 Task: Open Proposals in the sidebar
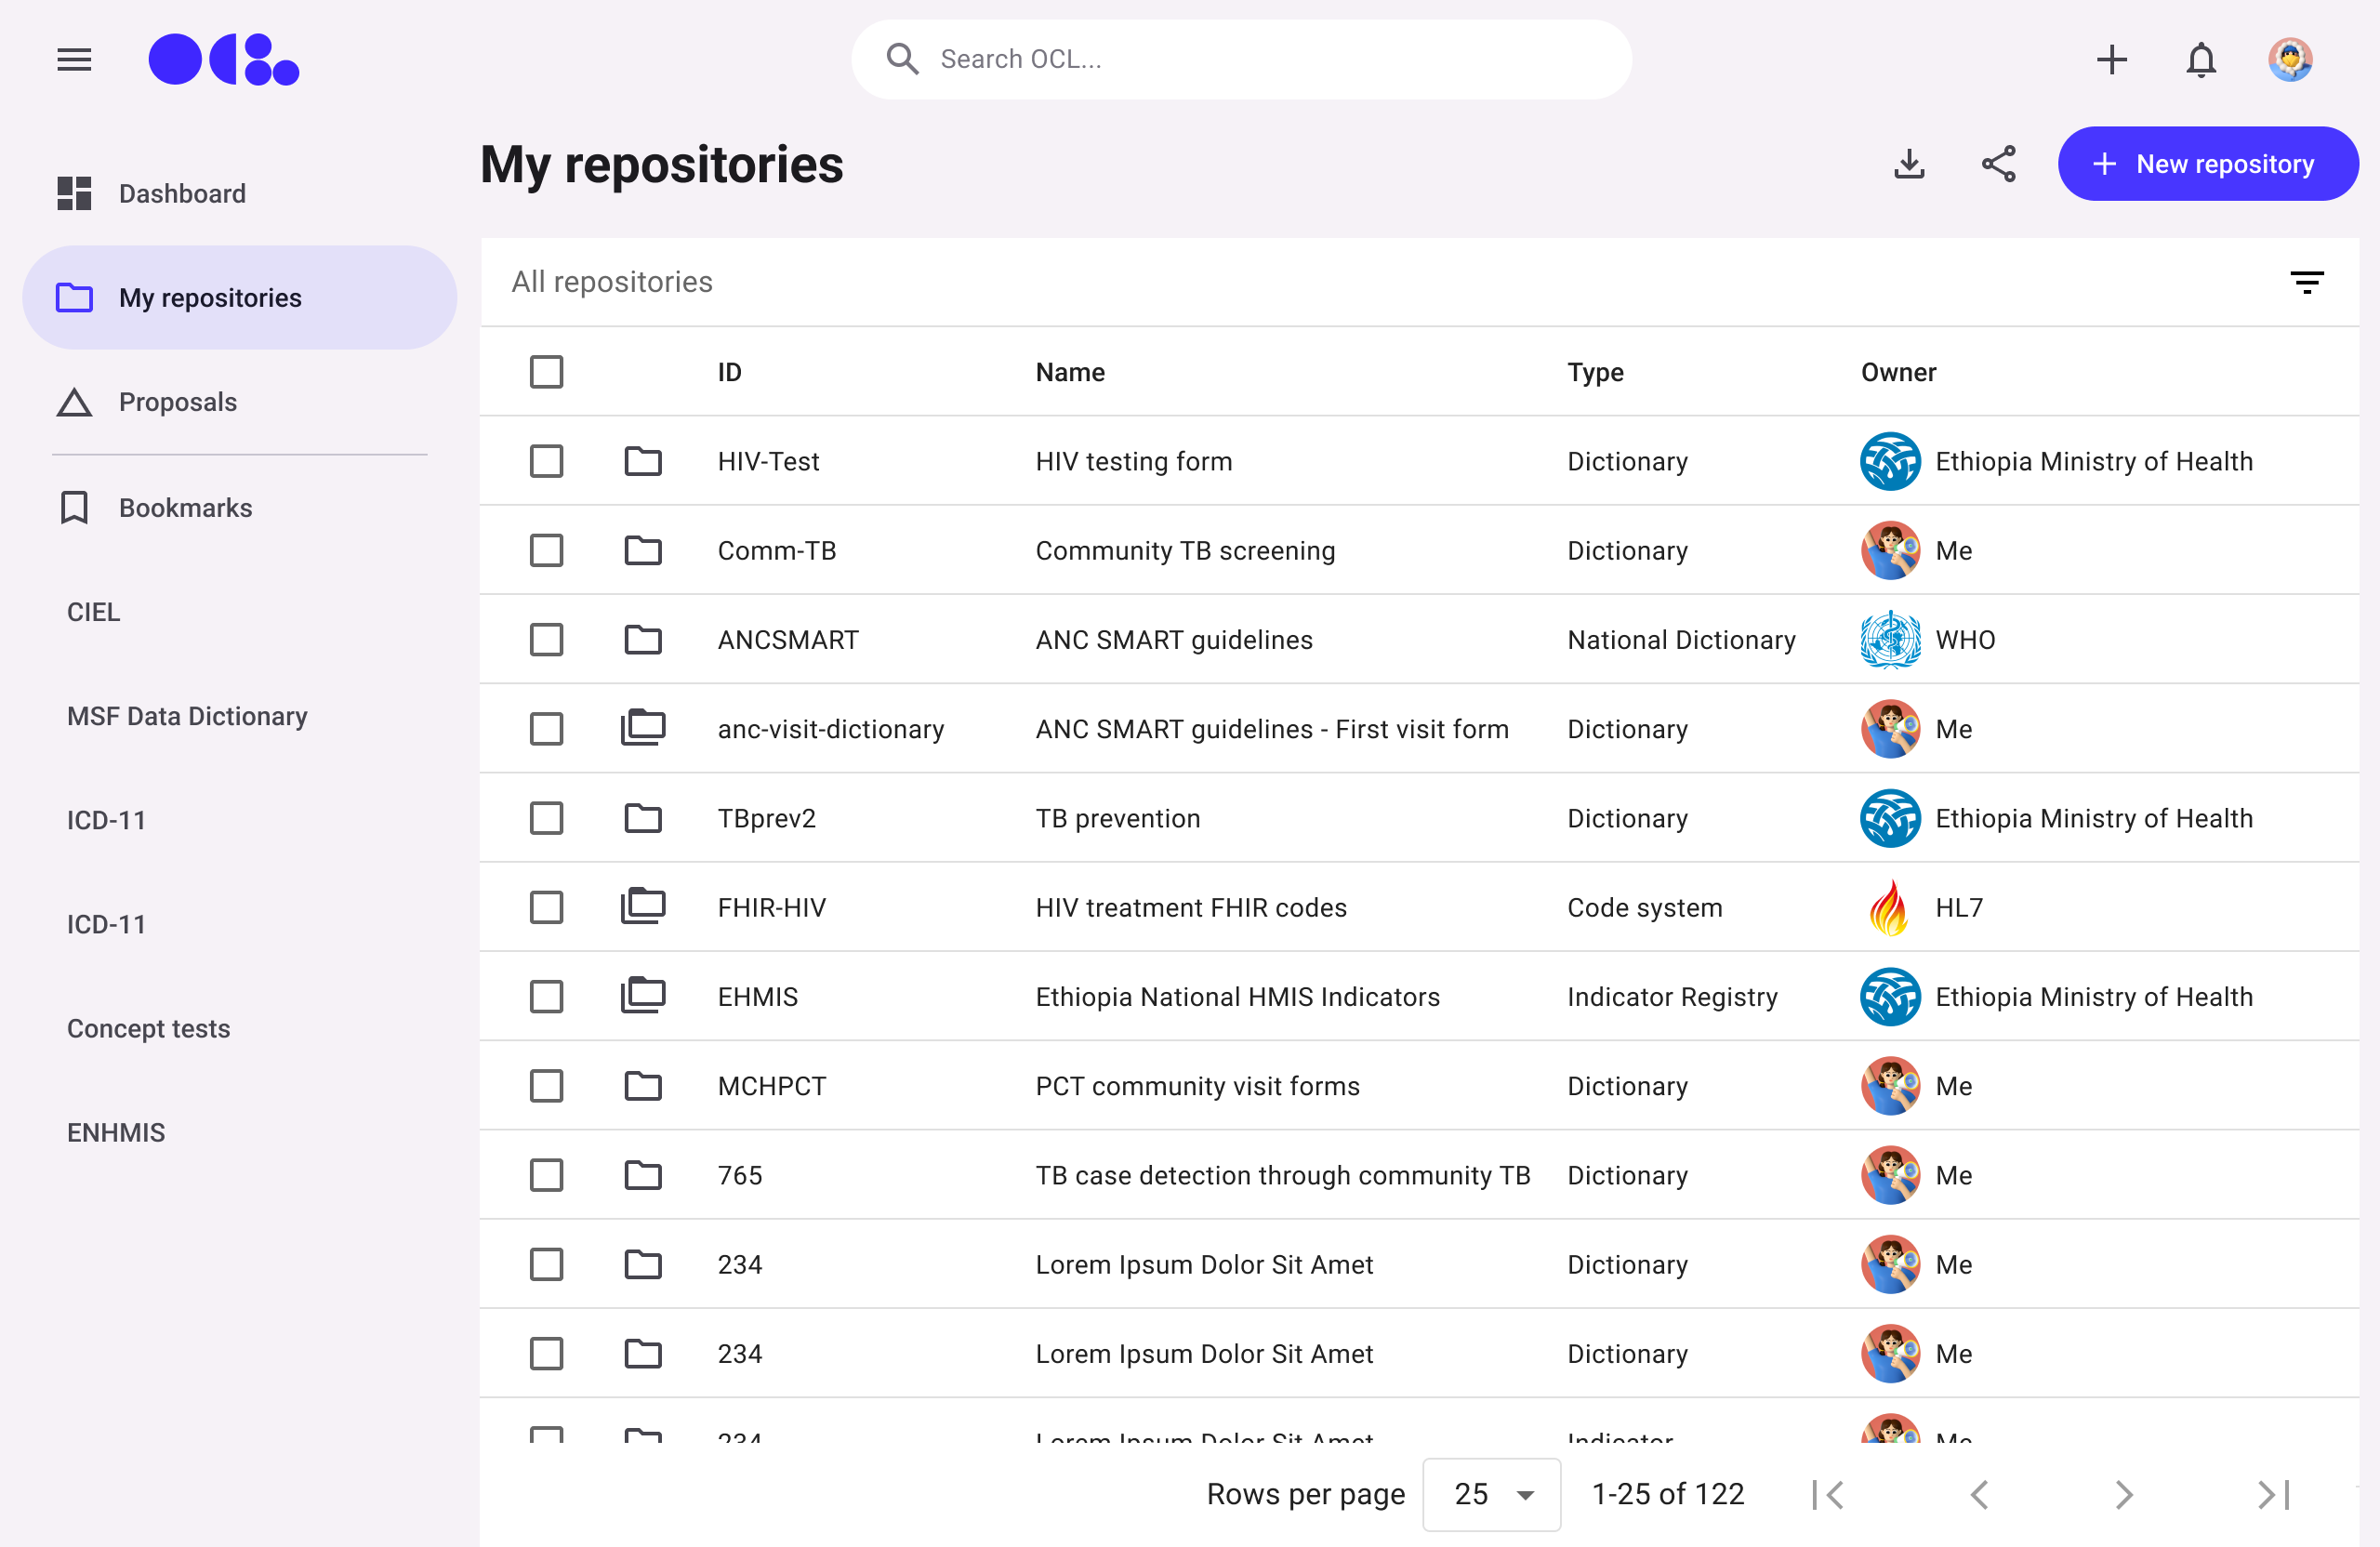click(177, 402)
